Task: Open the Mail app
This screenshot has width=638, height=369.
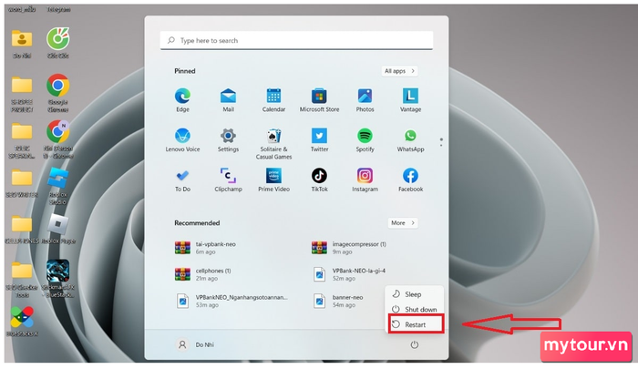Action: pos(228,99)
